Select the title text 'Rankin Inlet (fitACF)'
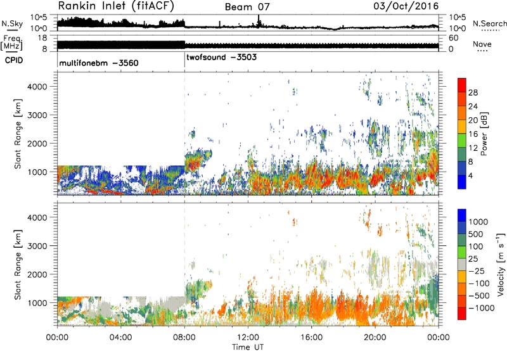Image resolution: width=507 pixels, height=351 pixels. coord(116,6)
